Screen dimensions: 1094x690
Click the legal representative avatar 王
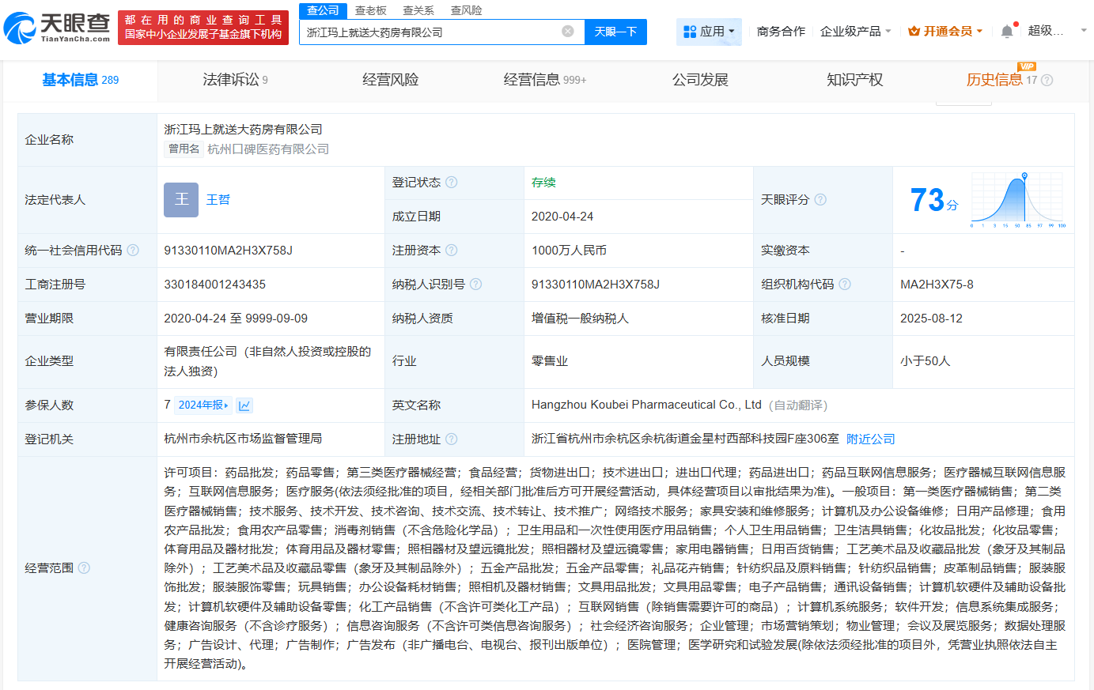click(181, 200)
